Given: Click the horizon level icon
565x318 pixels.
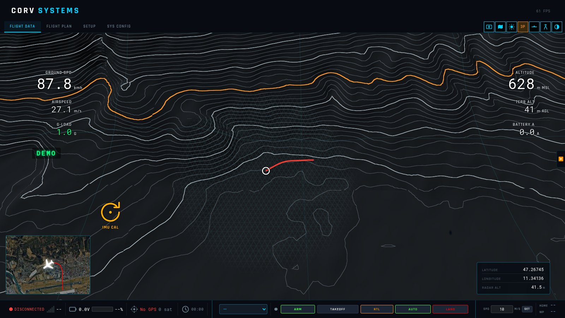Looking at the screenshot, I should pyautogui.click(x=534, y=27).
